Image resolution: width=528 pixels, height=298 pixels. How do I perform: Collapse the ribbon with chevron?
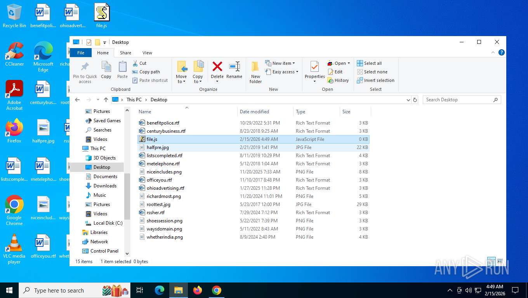click(493, 52)
